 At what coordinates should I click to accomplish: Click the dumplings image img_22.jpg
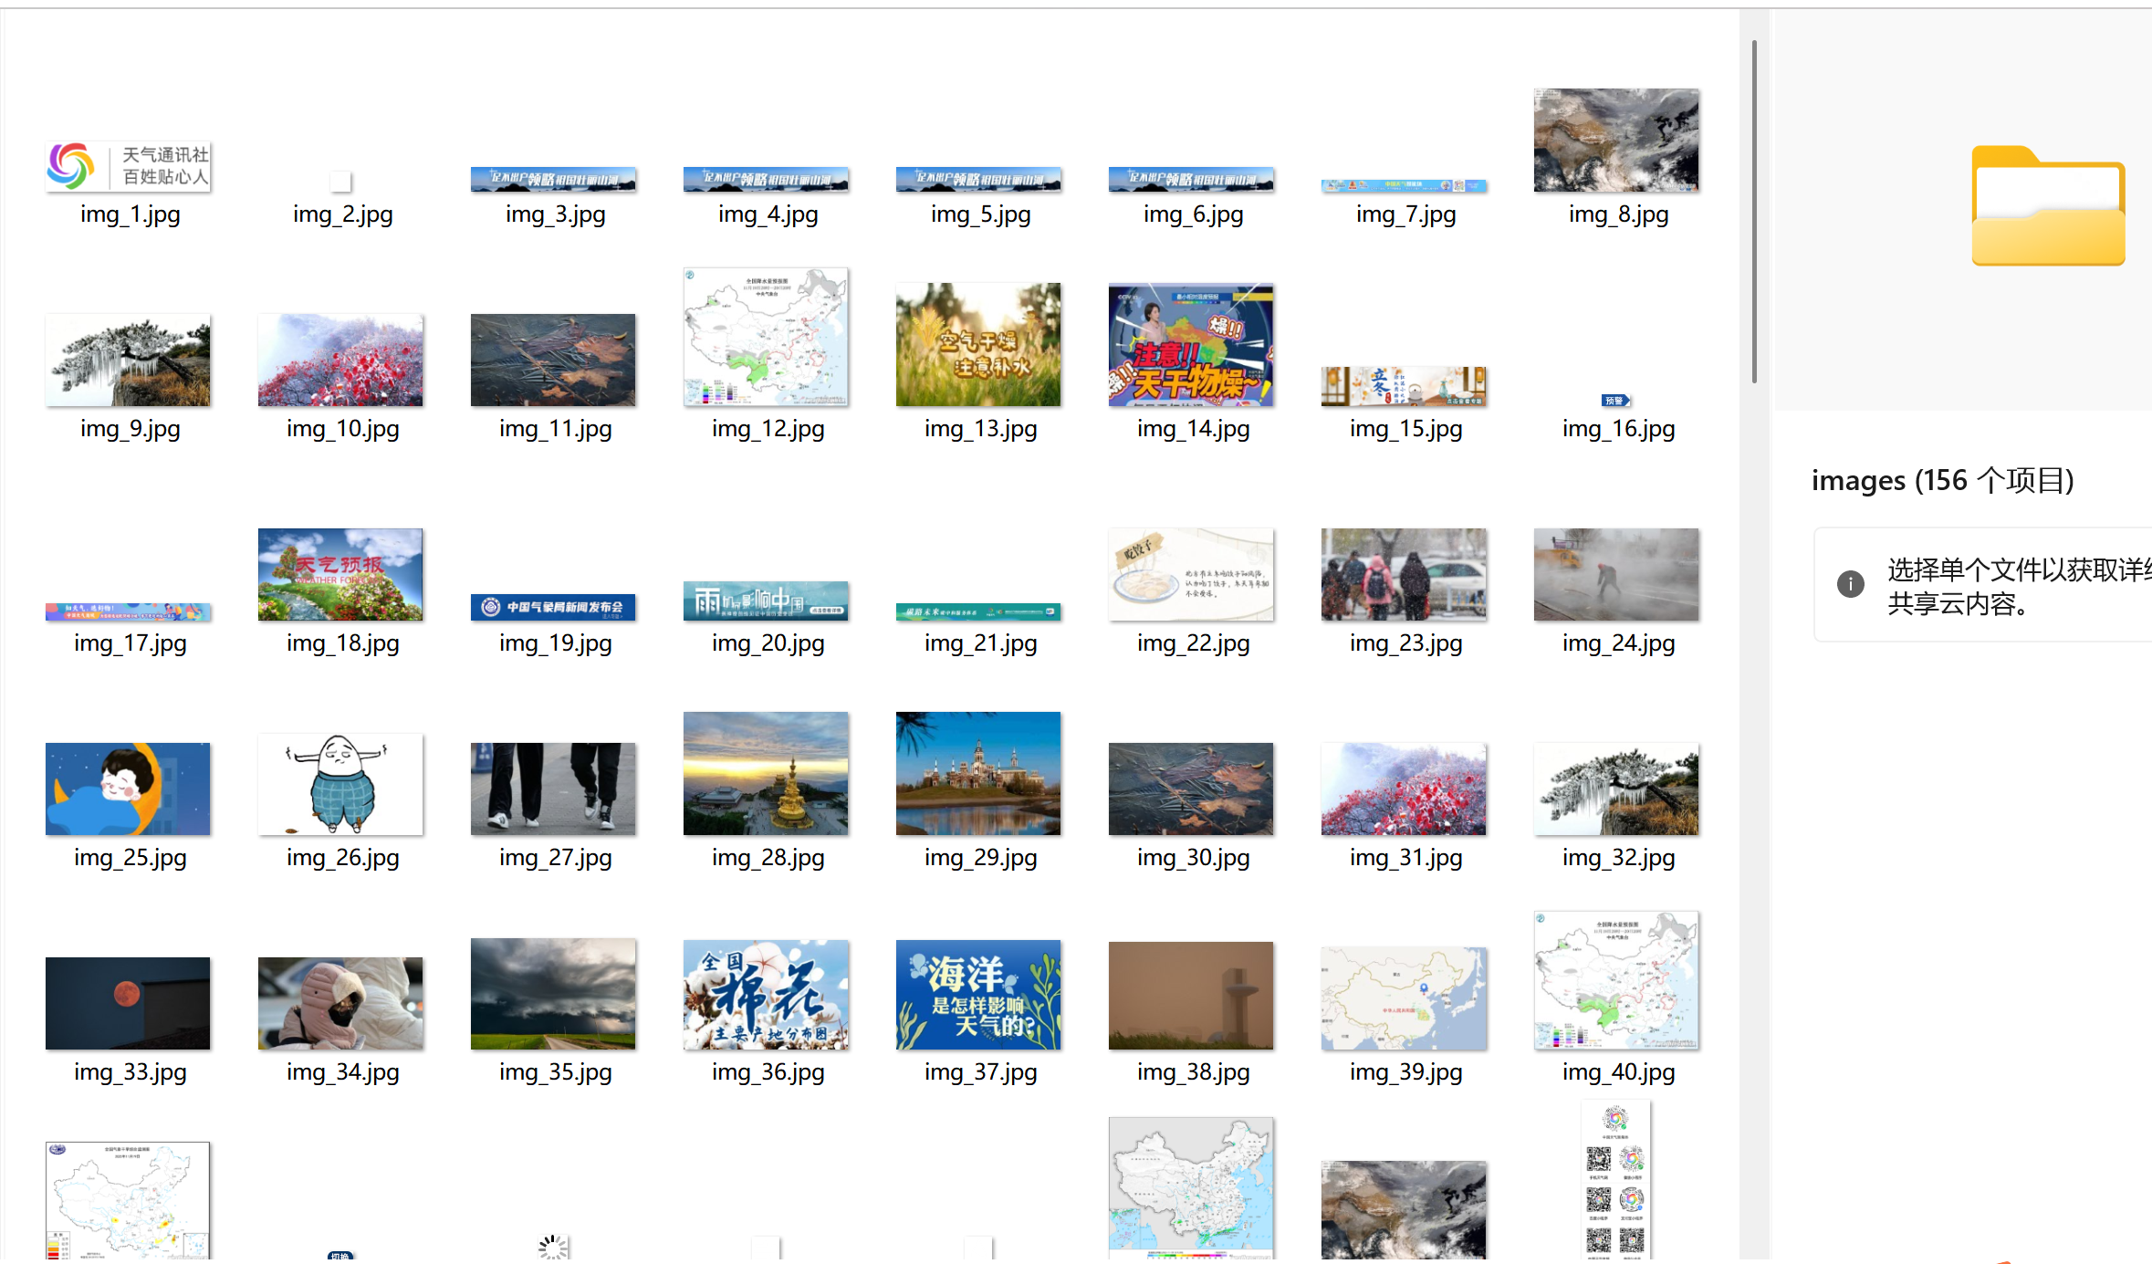(1191, 574)
